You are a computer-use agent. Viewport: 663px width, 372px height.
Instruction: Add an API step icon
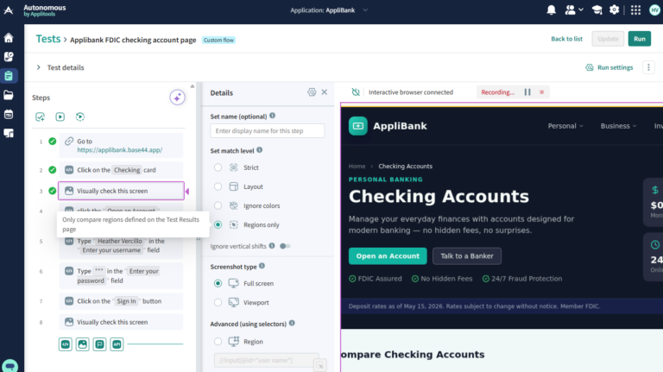117,344
